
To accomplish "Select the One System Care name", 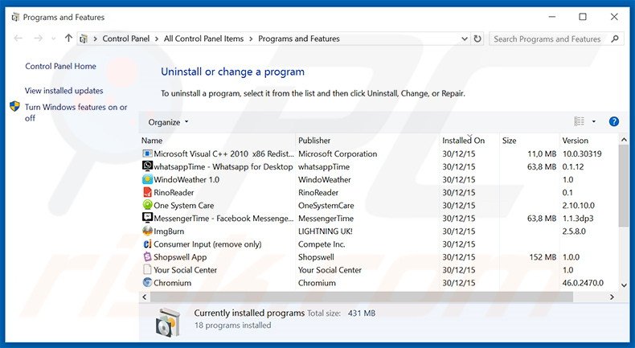I will coord(184,206).
